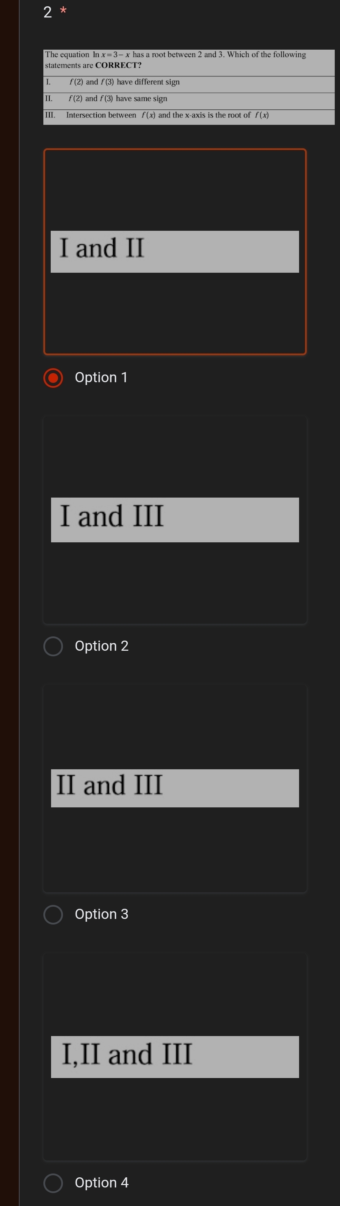Open the "I and III" answer image
Screen dimensions: 340x1206
(x=175, y=520)
